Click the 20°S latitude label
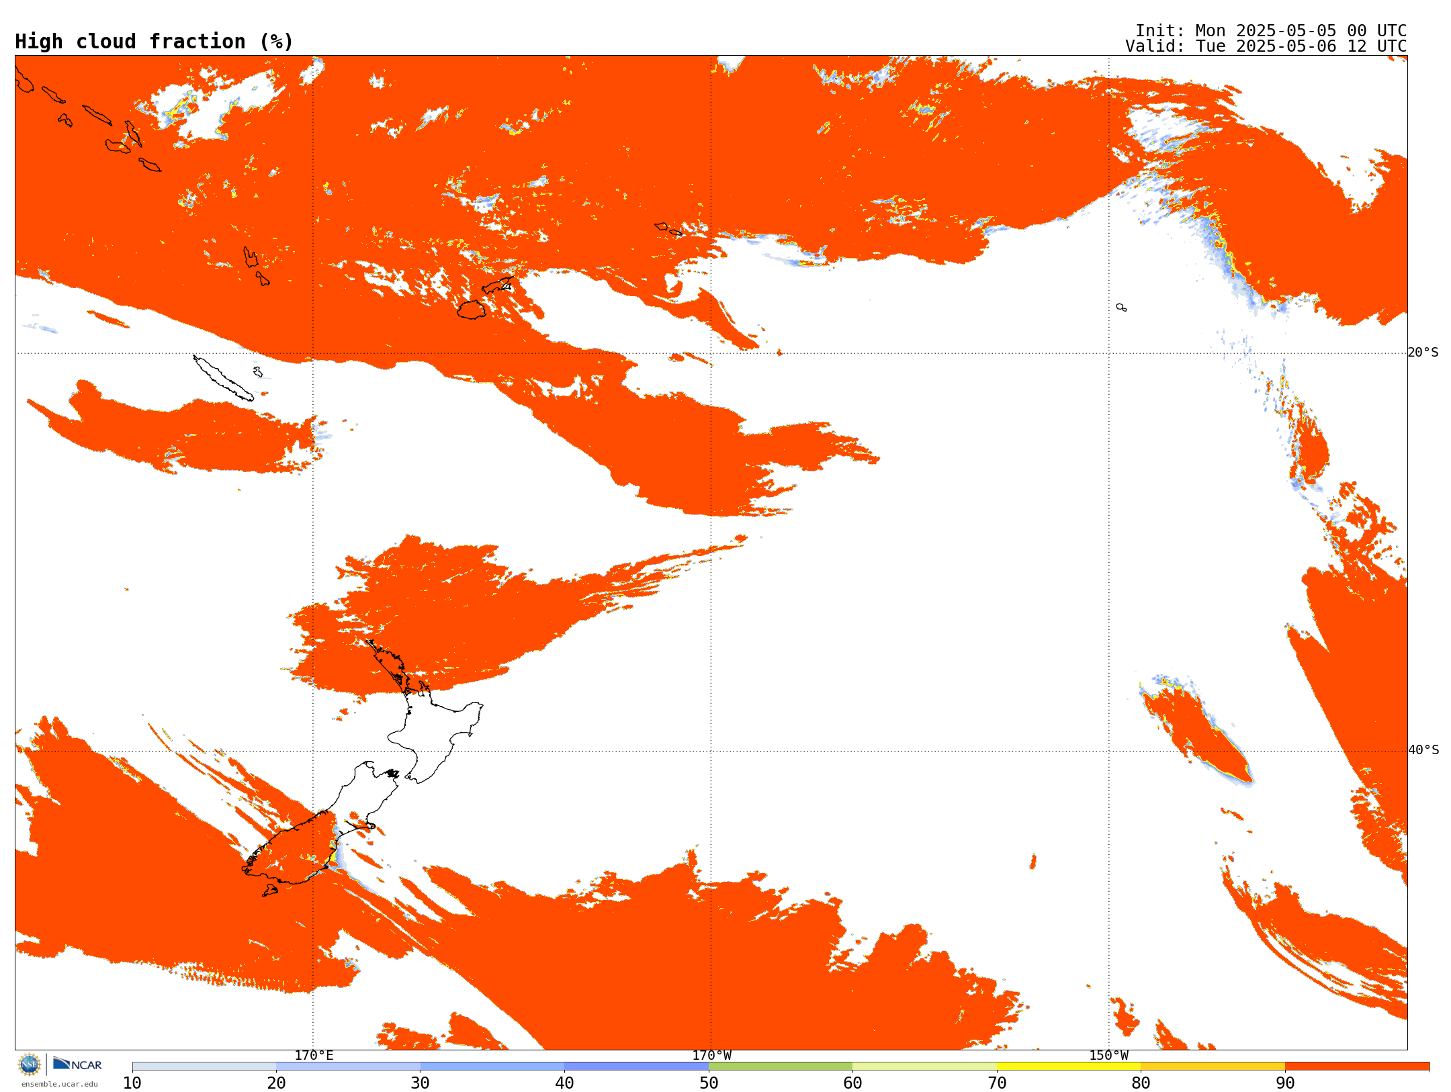1451x1092 pixels. click(x=1423, y=353)
